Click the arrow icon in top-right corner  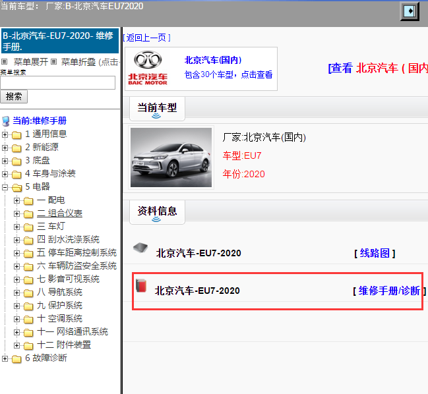click(410, 11)
